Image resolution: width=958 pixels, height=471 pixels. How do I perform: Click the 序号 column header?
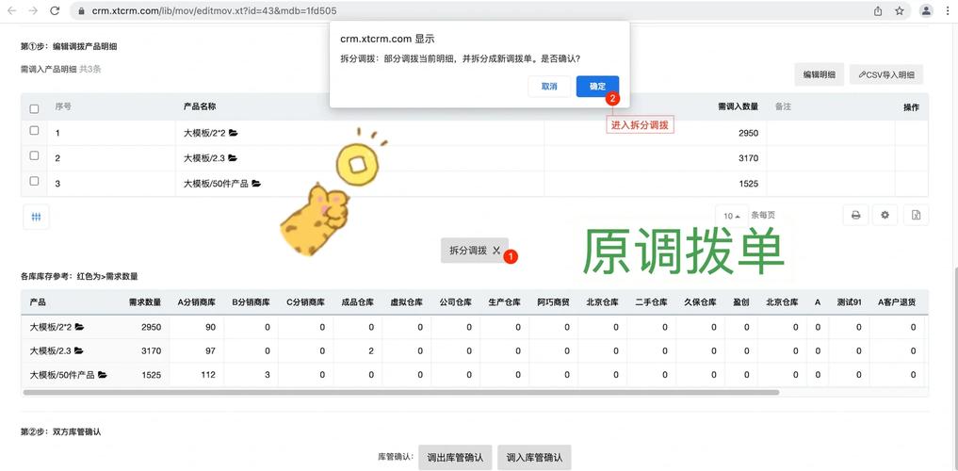[63, 106]
